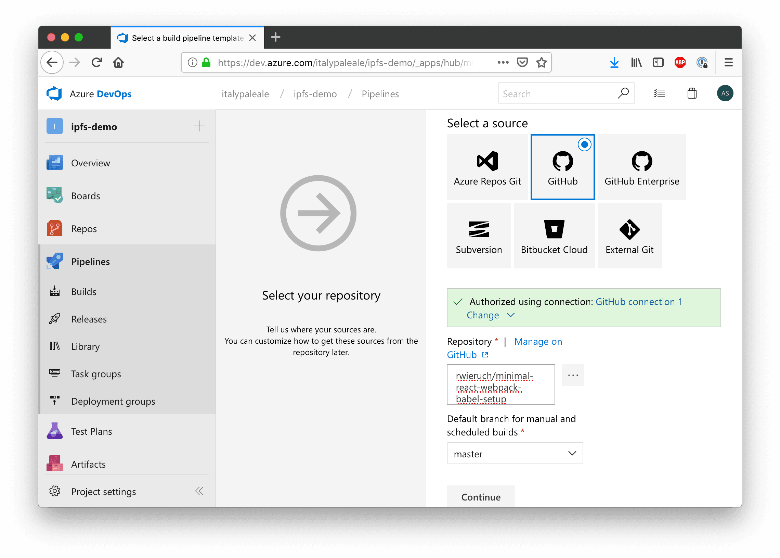Open the page actions ellipsis in address bar
This screenshot has height=558, width=780.
(503, 63)
